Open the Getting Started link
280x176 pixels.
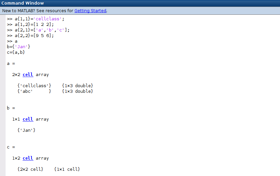pos(90,11)
